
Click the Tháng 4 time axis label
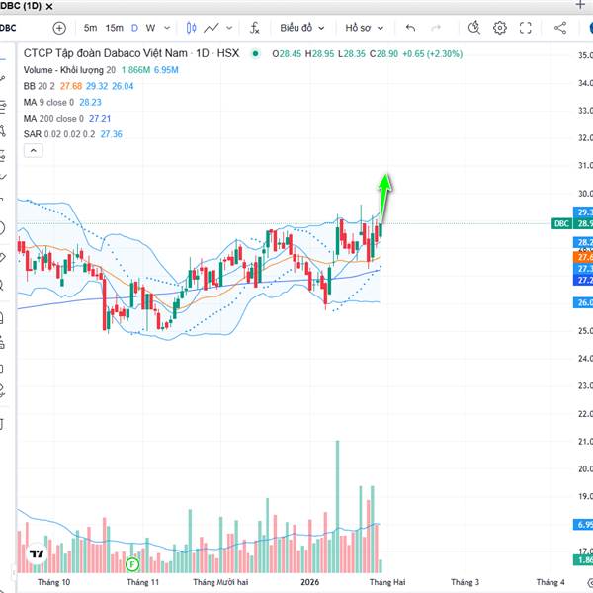551,582
